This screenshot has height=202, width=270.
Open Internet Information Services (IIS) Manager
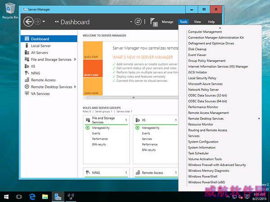click(x=218, y=66)
